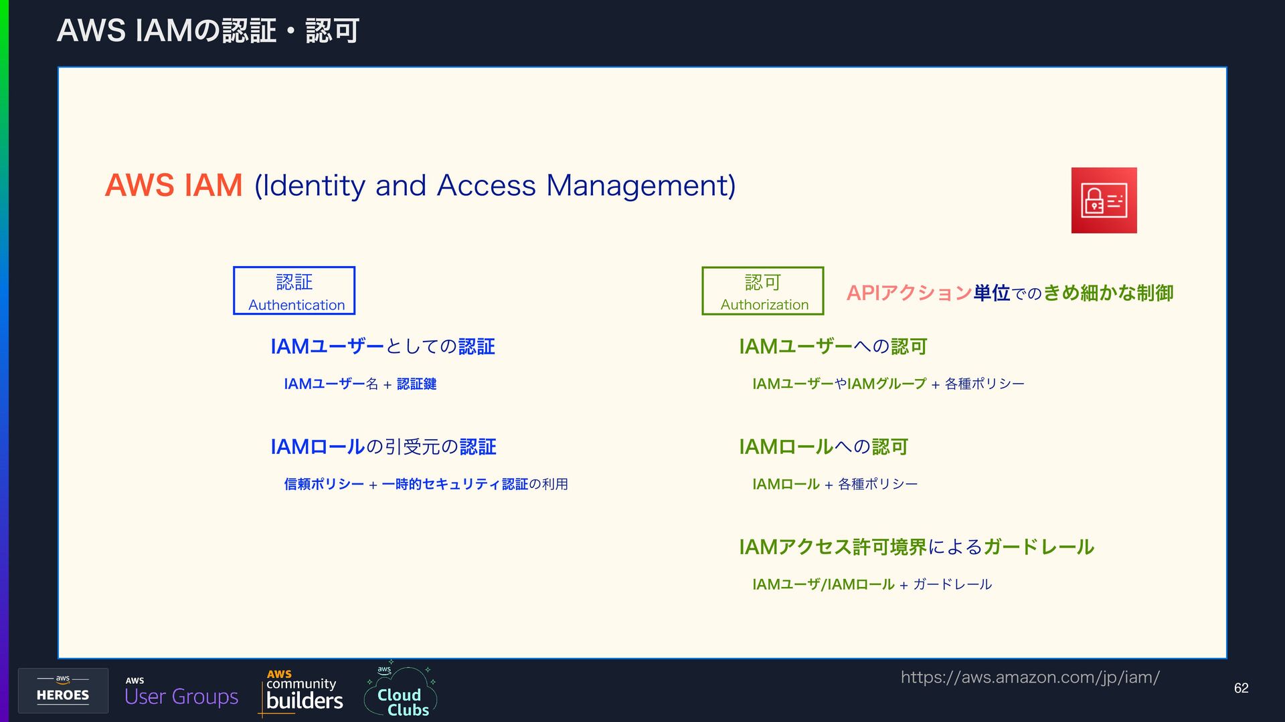Click the heading IAMアクセス許可境界によるガードレール

point(917,547)
